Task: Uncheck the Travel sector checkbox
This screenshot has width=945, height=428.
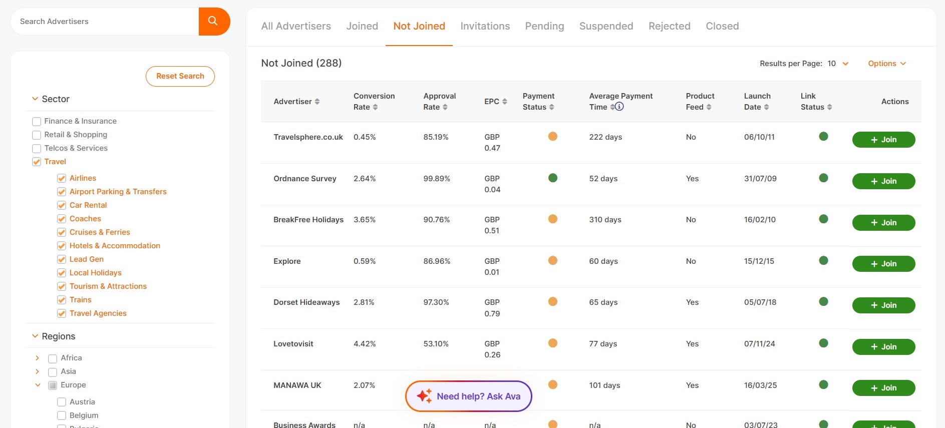Action: pos(37,162)
